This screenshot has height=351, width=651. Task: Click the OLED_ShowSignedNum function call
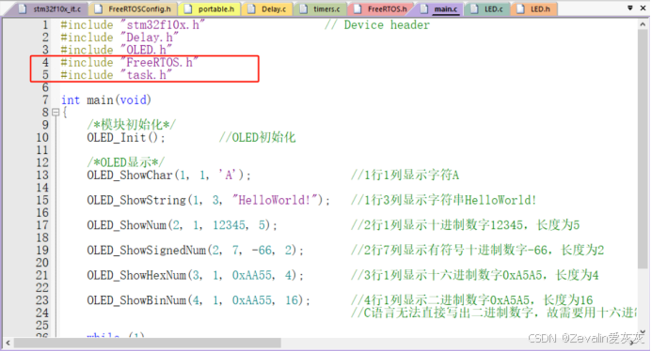[x=195, y=250]
